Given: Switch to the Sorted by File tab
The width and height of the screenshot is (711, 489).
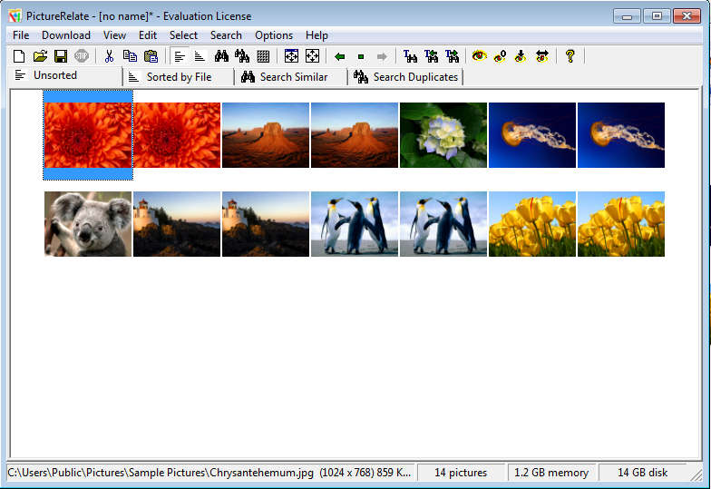Looking at the screenshot, I should [178, 77].
